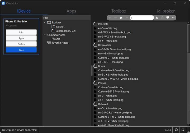190x133 pixels.
Task: Select en-4-G H I--mask.png
Action: pyautogui.click(x=110, y=53)
